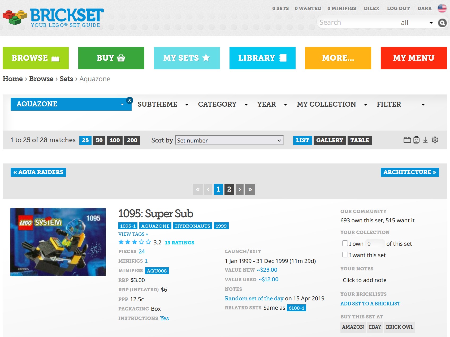The width and height of the screenshot is (450, 337).
Task: Toggle Dark mode
Action: tap(425, 8)
